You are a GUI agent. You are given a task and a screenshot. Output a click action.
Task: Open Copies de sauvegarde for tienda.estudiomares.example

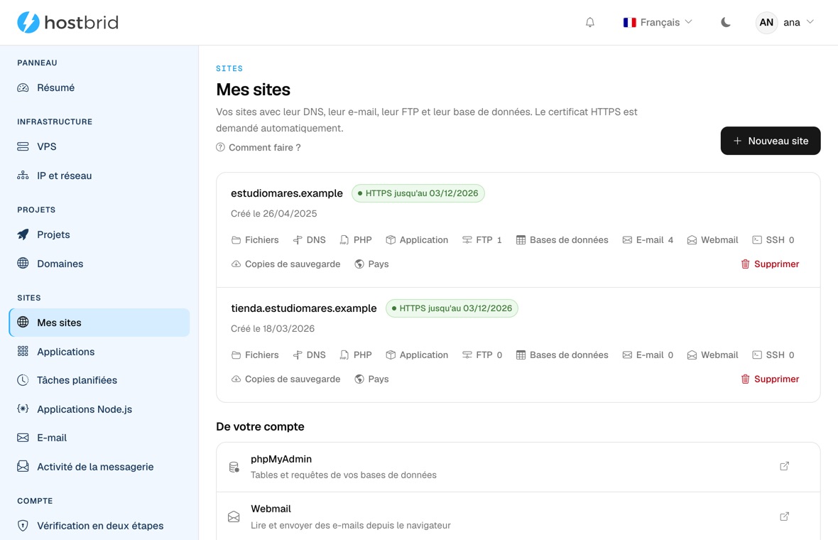pos(285,379)
